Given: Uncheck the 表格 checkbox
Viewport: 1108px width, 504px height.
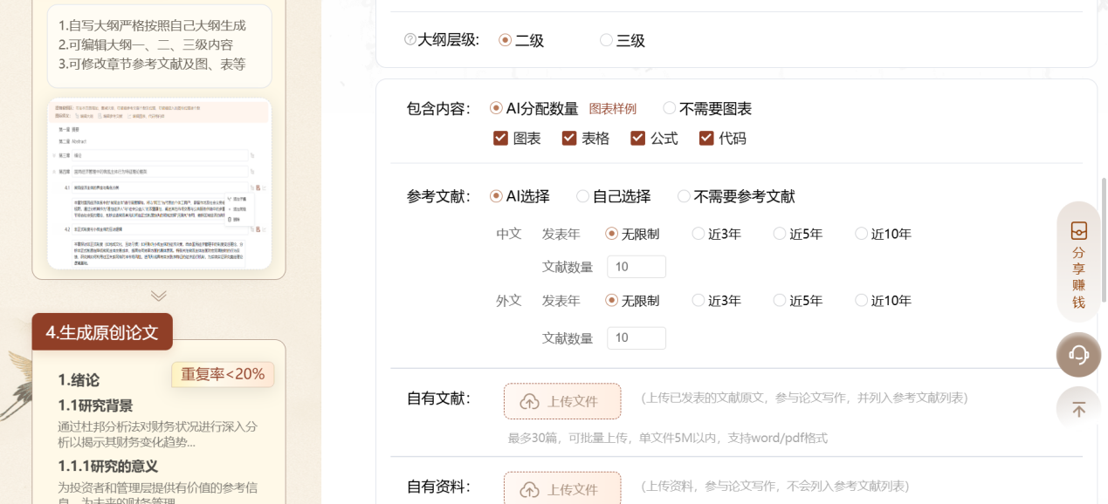Looking at the screenshot, I should (x=569, y=138).
